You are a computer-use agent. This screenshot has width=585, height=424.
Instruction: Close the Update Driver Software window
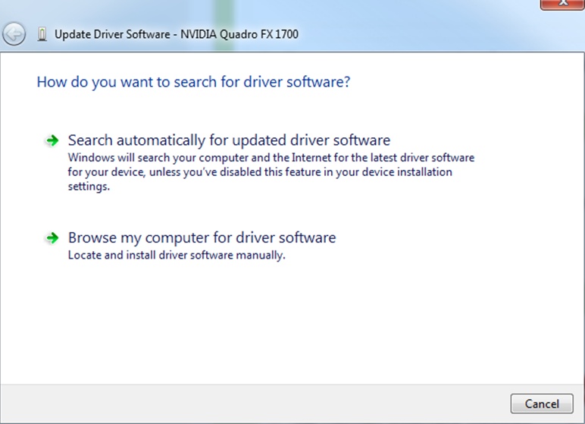562,4
